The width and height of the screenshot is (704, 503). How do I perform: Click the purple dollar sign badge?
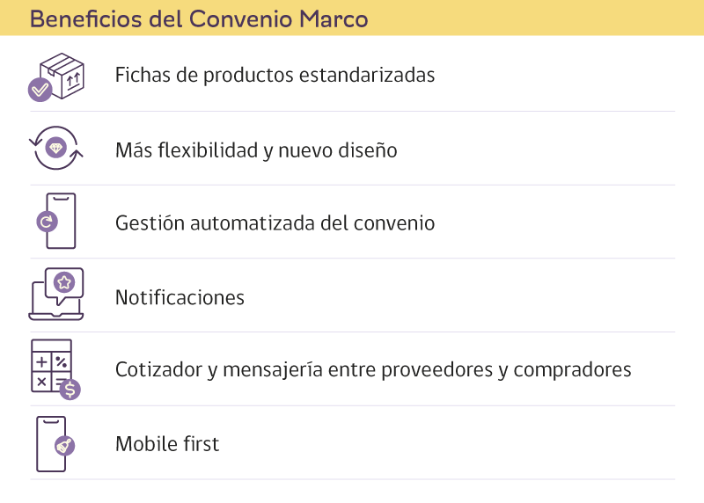(70, 389)
